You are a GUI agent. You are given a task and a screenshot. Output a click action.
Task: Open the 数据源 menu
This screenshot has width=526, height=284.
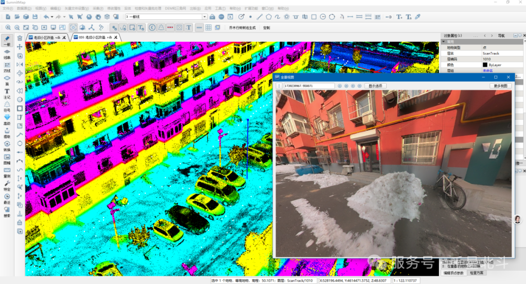24,8
